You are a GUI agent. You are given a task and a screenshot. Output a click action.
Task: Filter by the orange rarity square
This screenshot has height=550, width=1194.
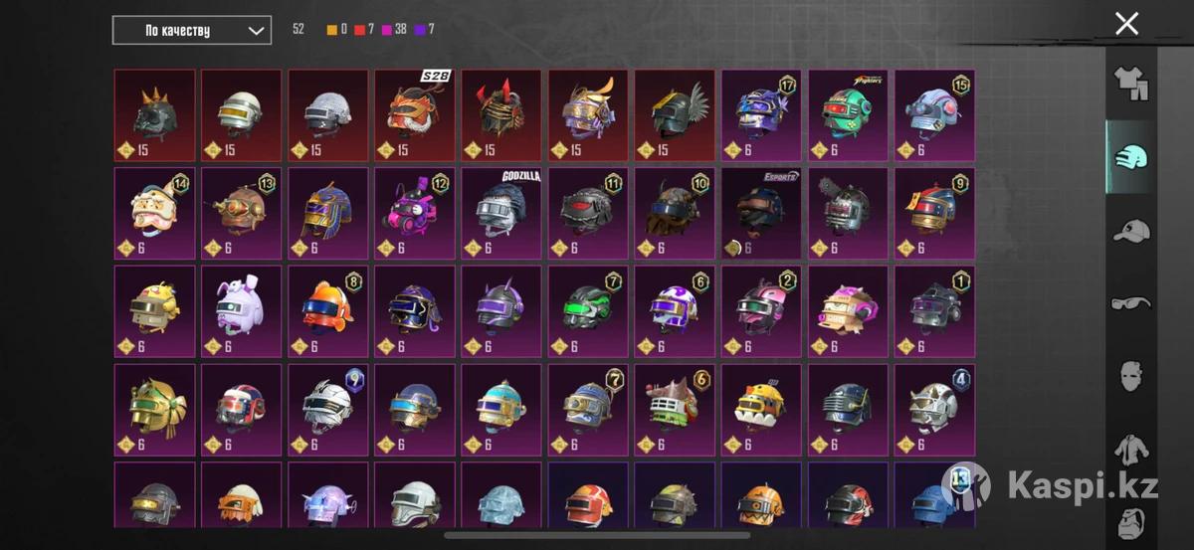tap(332, 30)
